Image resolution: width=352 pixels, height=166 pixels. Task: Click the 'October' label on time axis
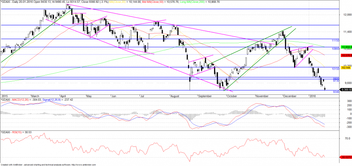pyautogui.click(x=232, y=96)
